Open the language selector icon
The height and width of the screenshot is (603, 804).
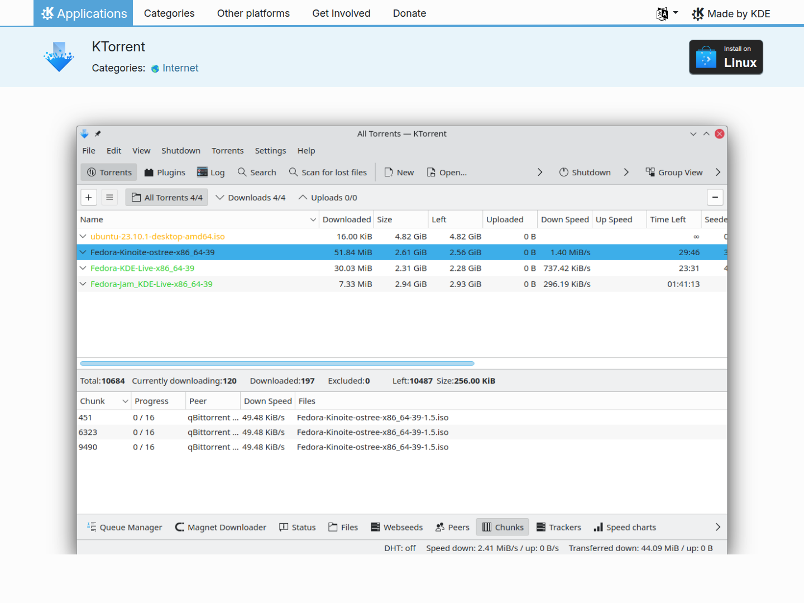coord(662,13)
